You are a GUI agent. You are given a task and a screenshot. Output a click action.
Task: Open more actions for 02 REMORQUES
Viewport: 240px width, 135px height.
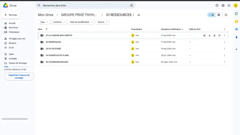225,42
